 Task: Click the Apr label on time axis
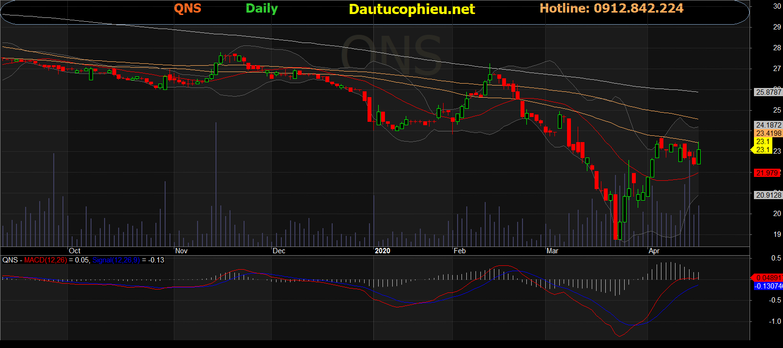pyautogui.click(x=654, y=251)
